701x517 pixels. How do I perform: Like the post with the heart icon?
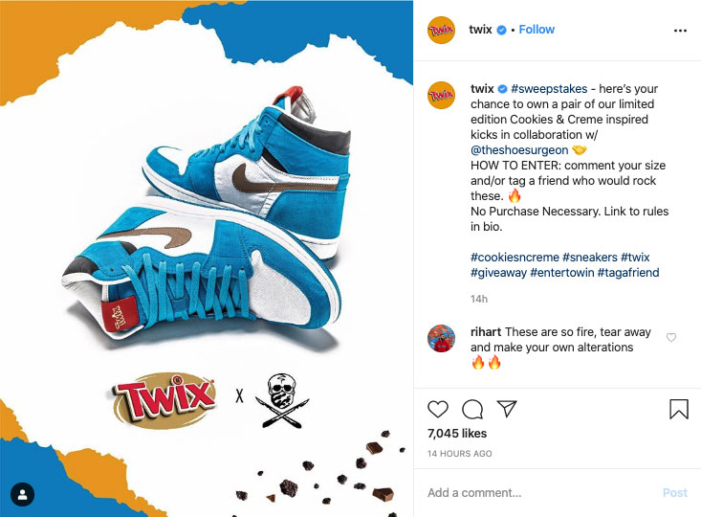(438, 409)
